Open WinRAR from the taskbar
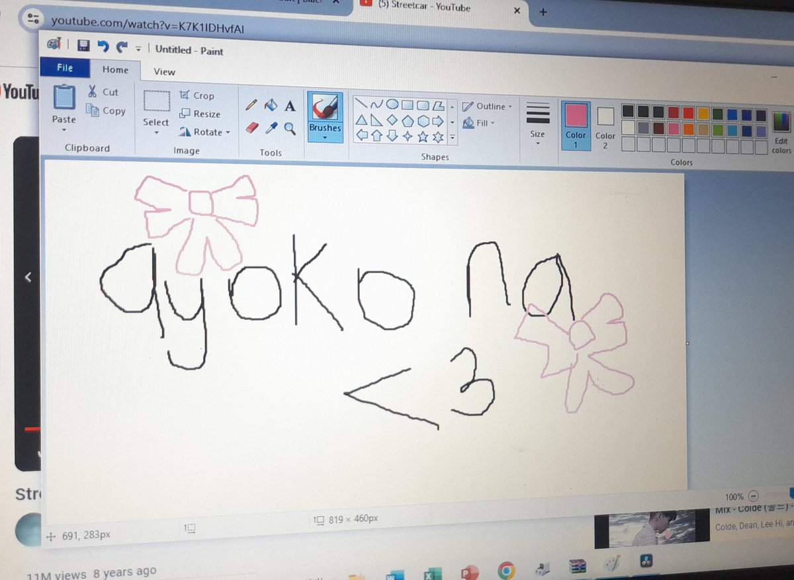The image size is (794, 580). [578, 567]
